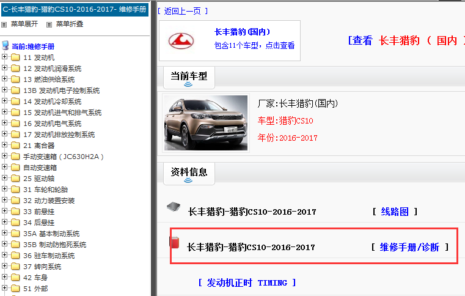The image size is (465, 296).
Task: Expand the 11 发动机 tree node
Action: coord(4,56)
